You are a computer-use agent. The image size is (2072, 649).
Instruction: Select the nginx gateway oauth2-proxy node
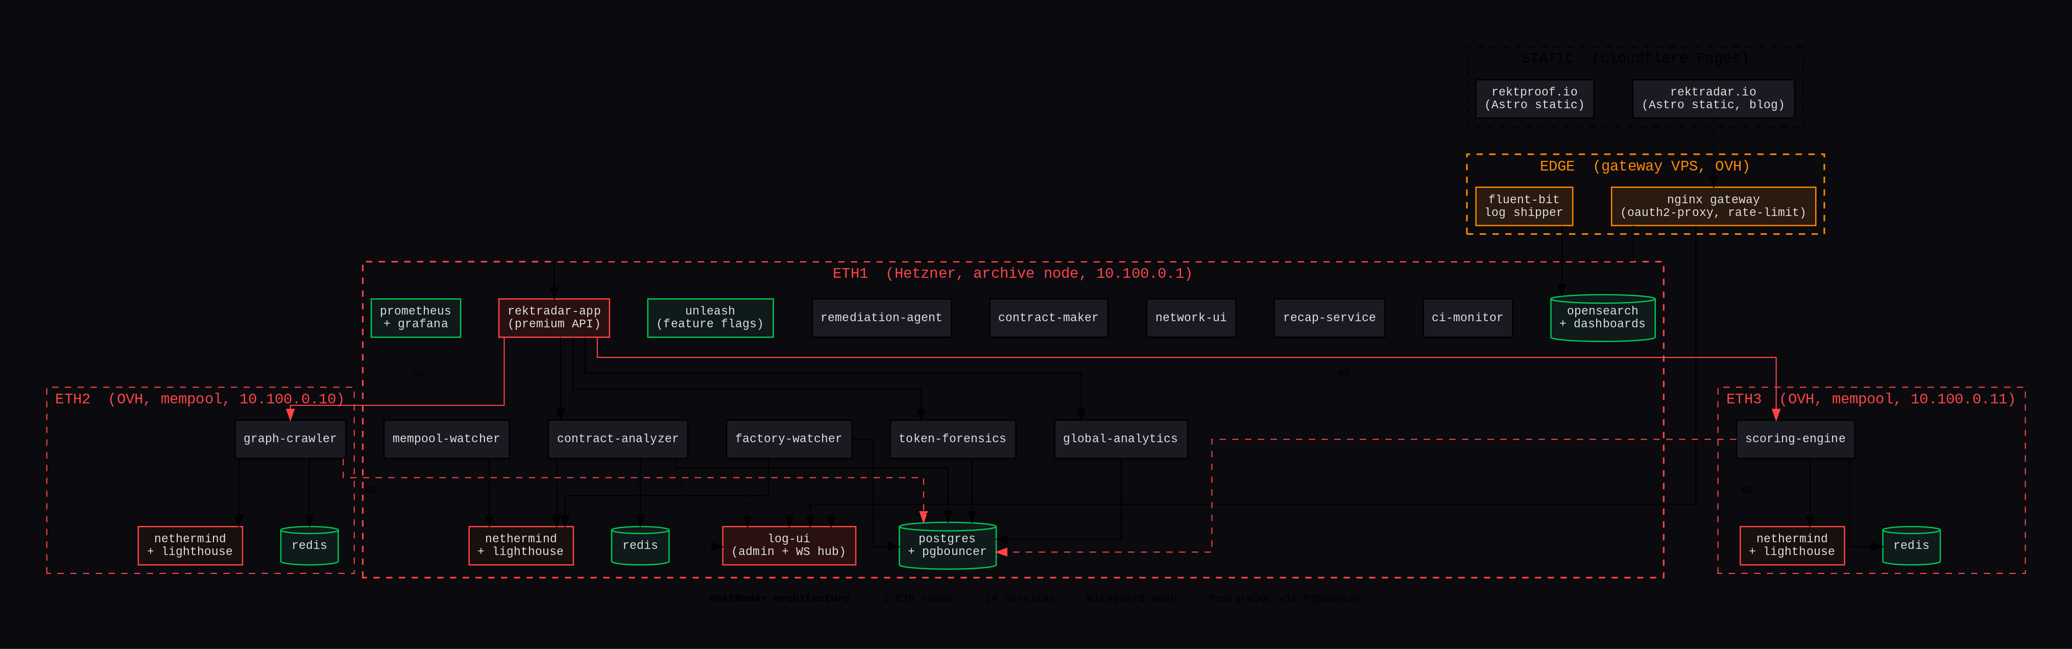click(1713, 207)
